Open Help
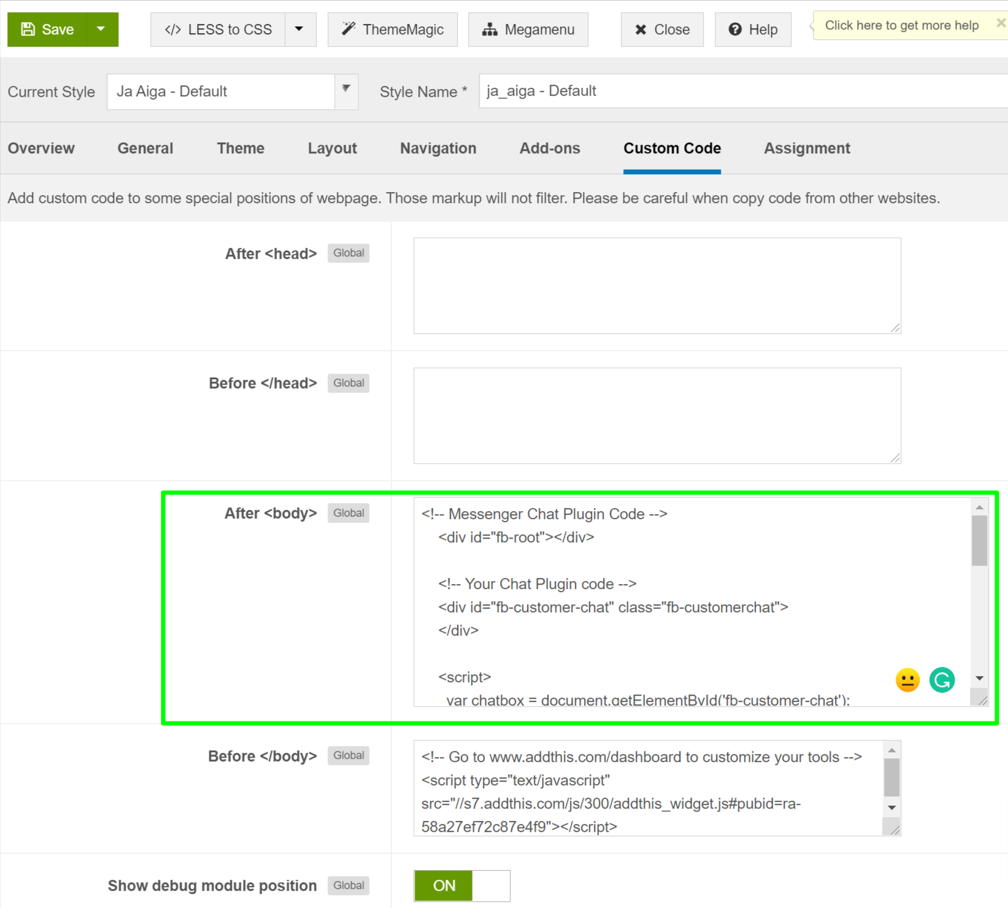This screenshot has height=908, width=1008. (753, 29)
